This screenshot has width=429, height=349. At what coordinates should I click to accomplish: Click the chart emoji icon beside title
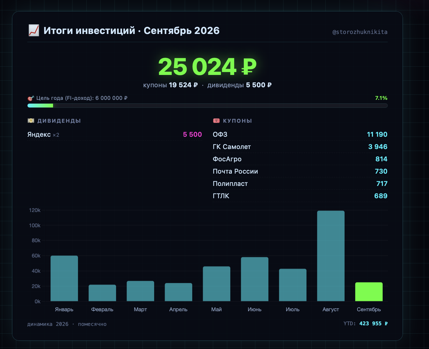(x=34, y=30)
